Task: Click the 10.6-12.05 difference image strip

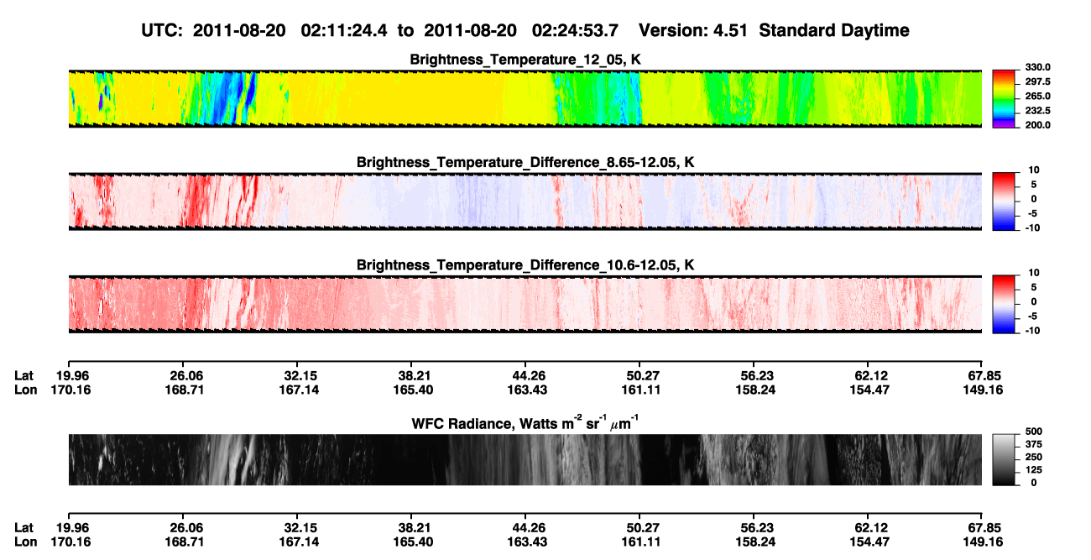Action: coord(525,304)
